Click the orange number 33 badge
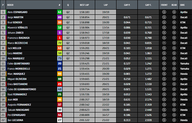 (60, 22)
